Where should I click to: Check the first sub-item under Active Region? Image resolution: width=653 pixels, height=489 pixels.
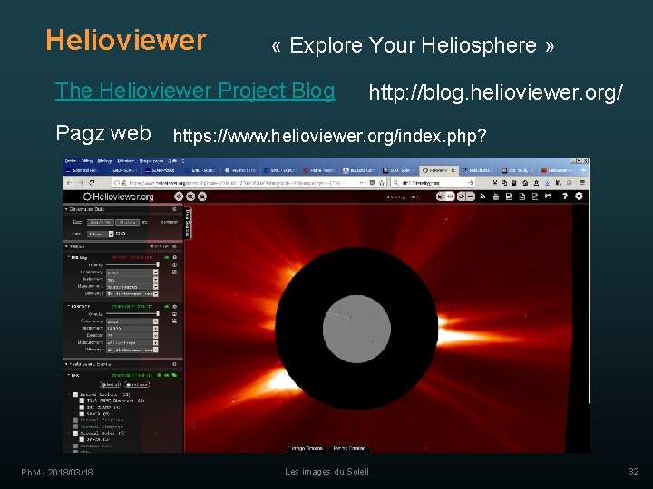tap(82, 401)
